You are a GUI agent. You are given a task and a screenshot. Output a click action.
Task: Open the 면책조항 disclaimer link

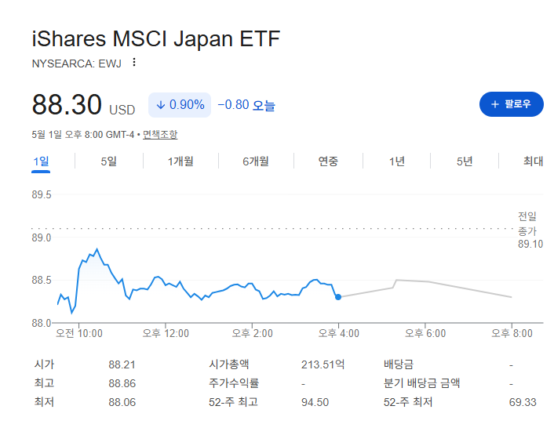[x=160, y=134]
